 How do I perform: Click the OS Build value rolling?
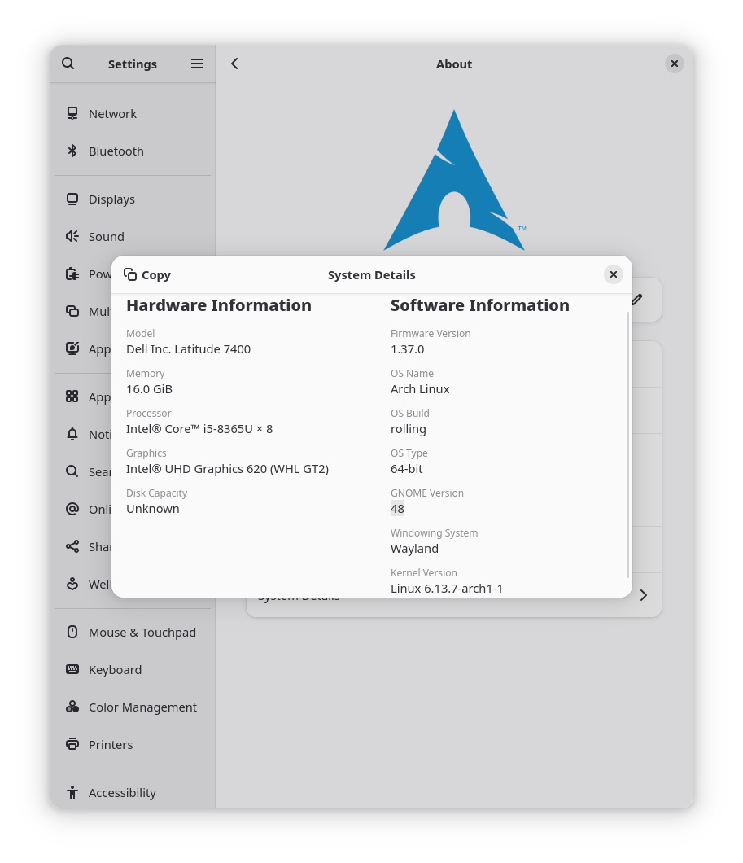408,429
